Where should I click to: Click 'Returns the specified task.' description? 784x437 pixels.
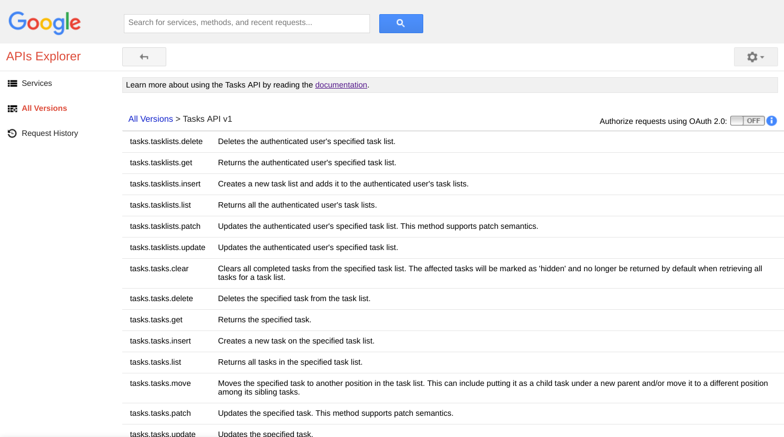click(x=265, y=320)
